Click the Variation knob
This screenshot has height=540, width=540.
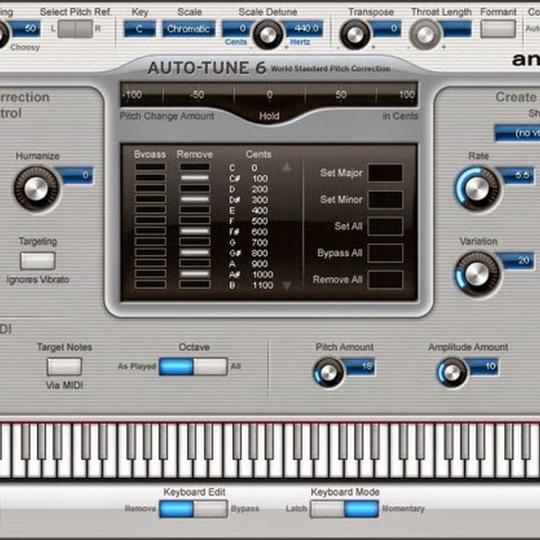click(477, 274)
